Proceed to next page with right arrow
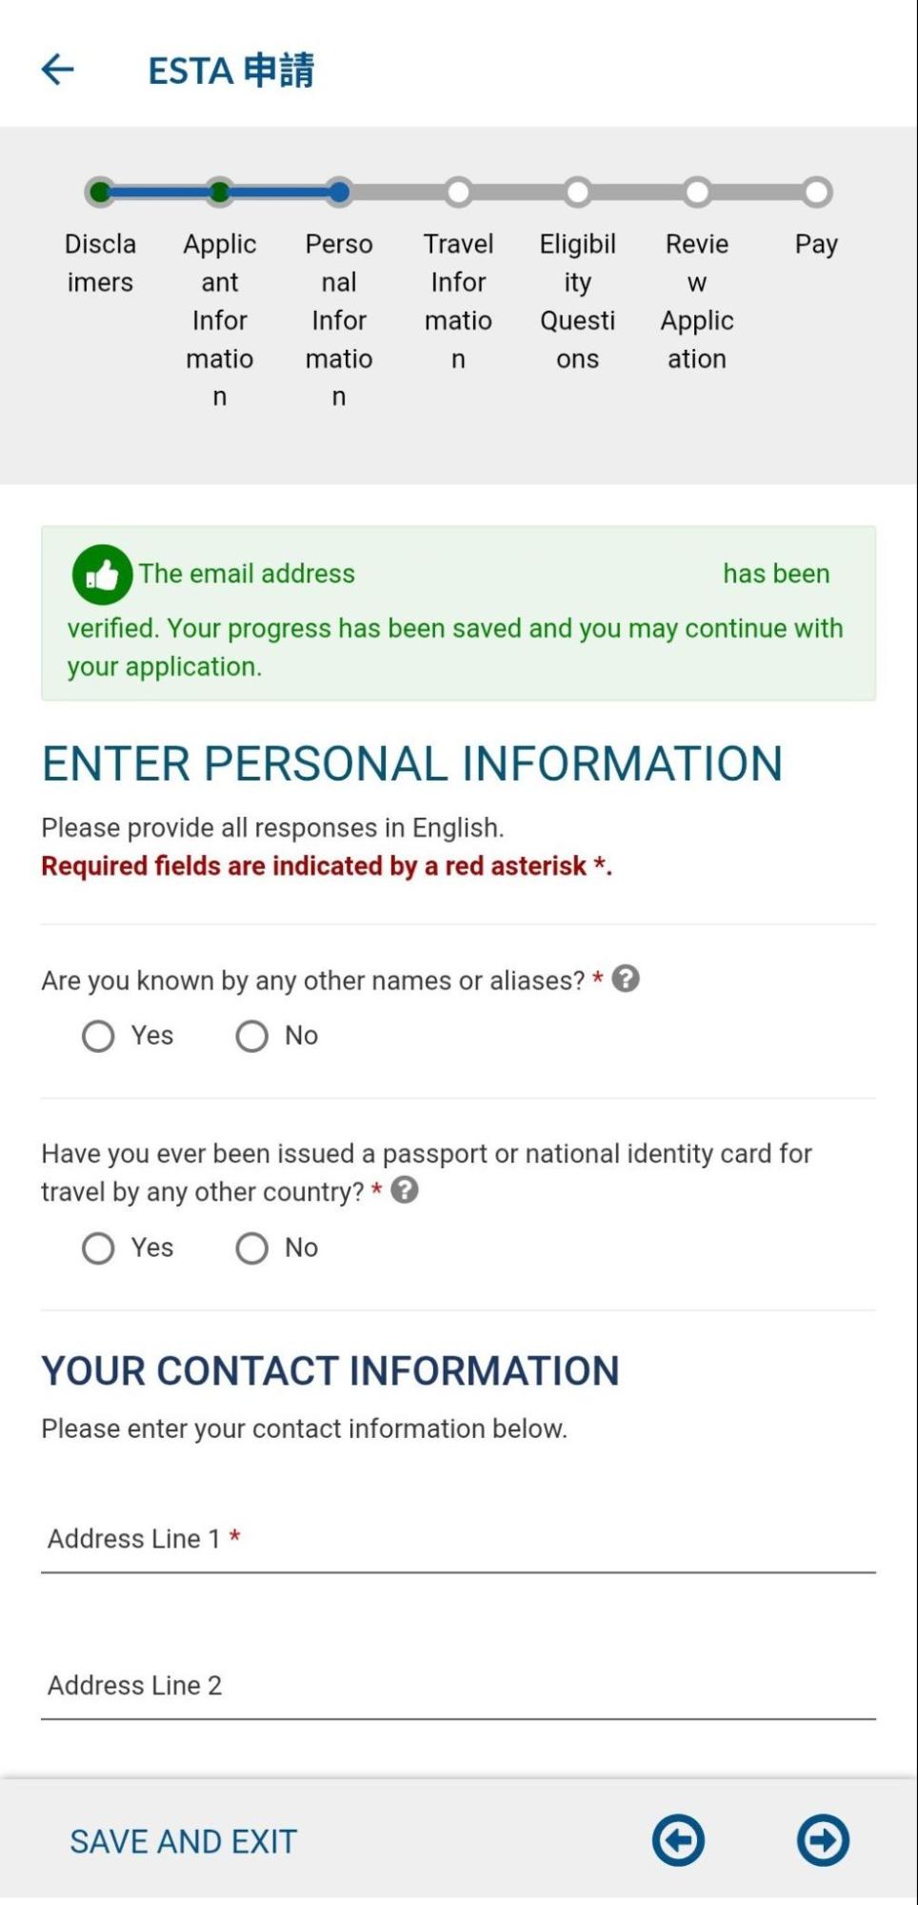The image size is (918, 1905). [x=823, y=1840]
